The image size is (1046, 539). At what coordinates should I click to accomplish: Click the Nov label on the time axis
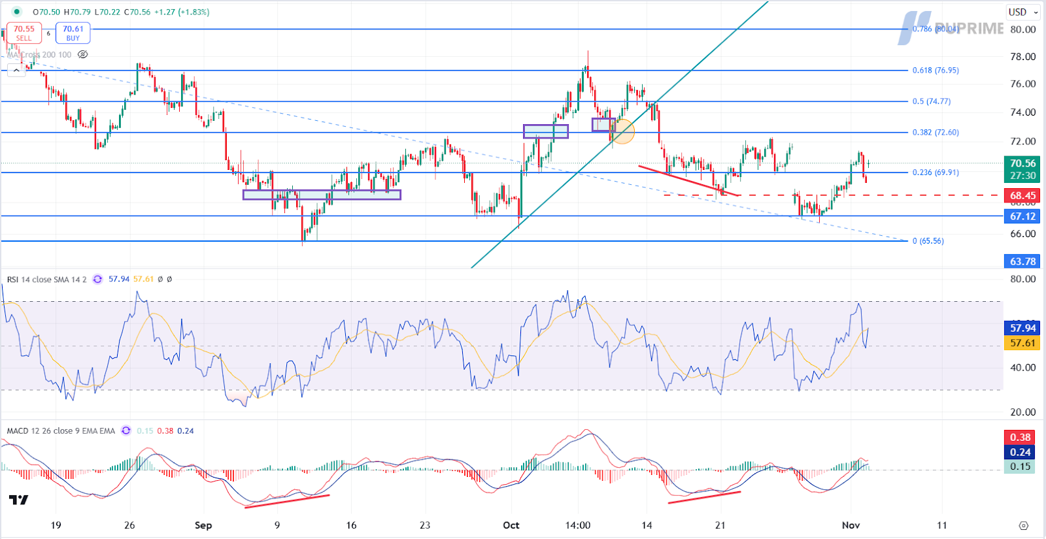coord(851,525)
